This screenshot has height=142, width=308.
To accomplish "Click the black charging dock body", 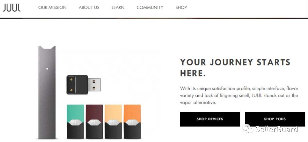I will 77,85.
